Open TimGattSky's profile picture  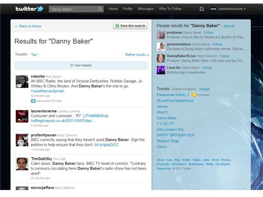point(22,164)
